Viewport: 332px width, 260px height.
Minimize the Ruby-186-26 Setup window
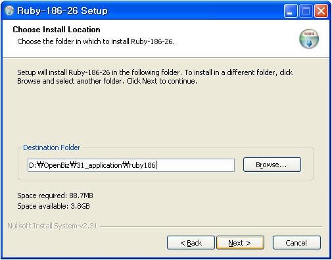[x=291, y=11]
